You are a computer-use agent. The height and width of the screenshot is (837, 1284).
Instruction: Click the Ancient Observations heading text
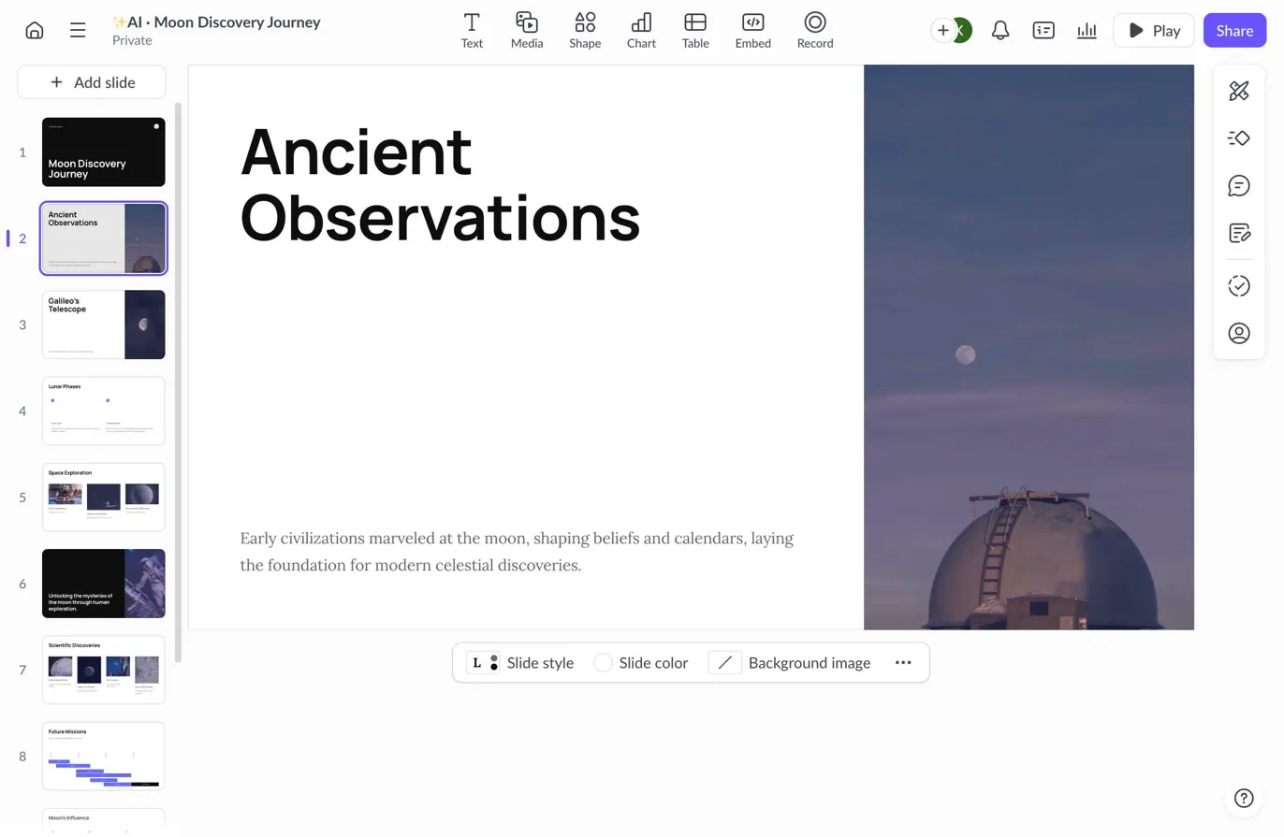tap(440, 184)
